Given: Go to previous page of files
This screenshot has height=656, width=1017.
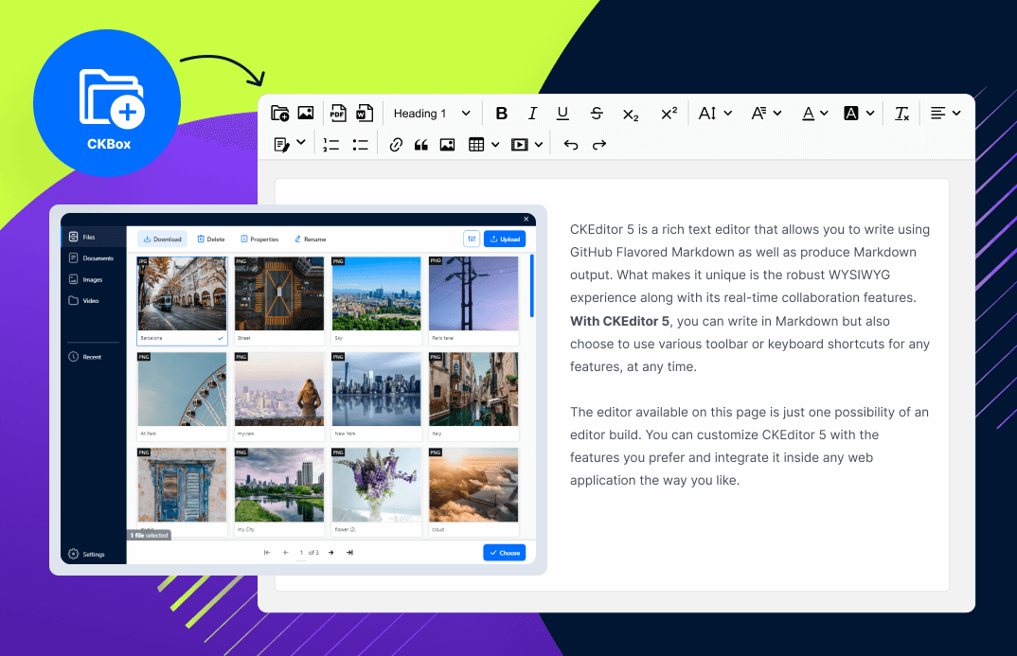Looking at the screenshot, I should [285, 553].
